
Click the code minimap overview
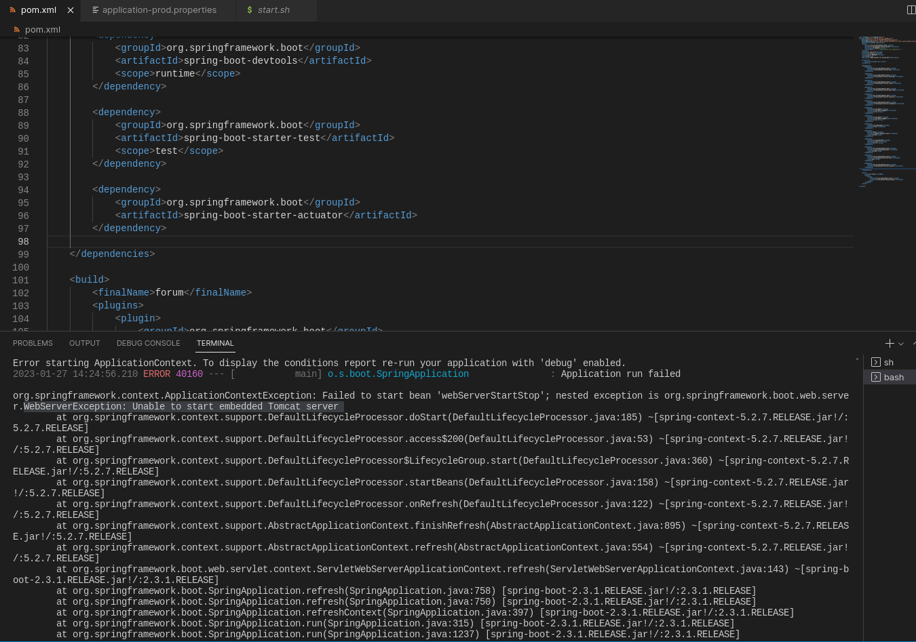tap(885, 112)
